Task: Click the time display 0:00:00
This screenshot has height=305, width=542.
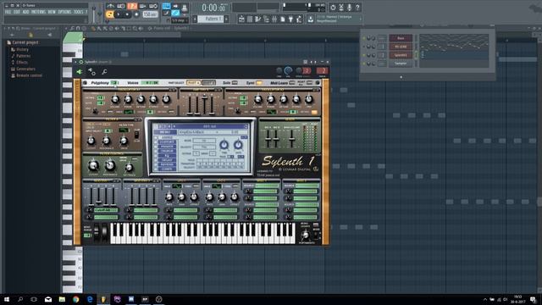Action: 214,8
